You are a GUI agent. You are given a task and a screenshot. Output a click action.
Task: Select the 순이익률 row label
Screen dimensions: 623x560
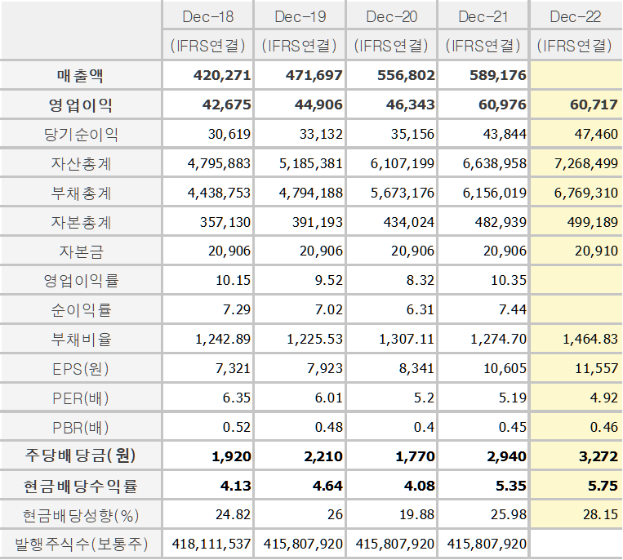click(x=81, y=309)
